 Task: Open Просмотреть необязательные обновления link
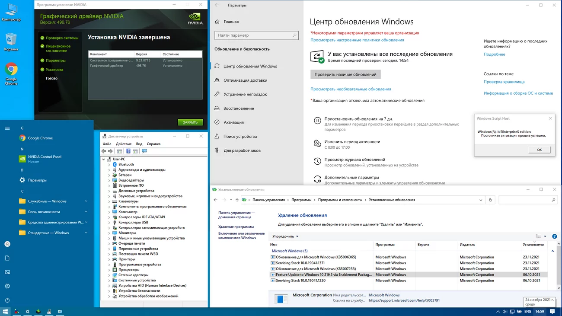coord(351,89)
